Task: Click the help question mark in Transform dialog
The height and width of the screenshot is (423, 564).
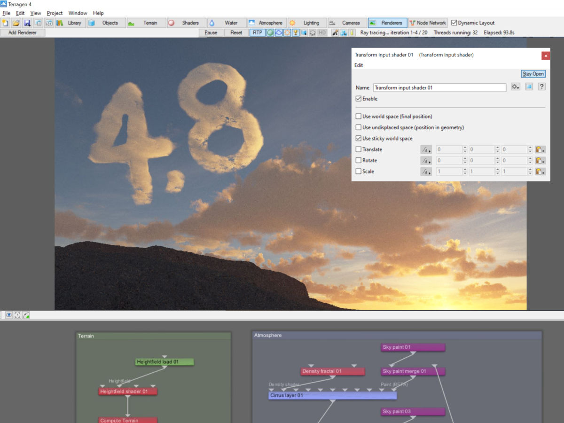Action: [x=541, y=86]
